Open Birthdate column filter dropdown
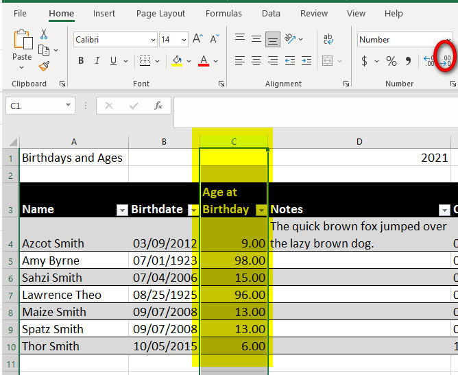This screenshot has height=375, width=458. pyautogui.click(x=193, y=210)
